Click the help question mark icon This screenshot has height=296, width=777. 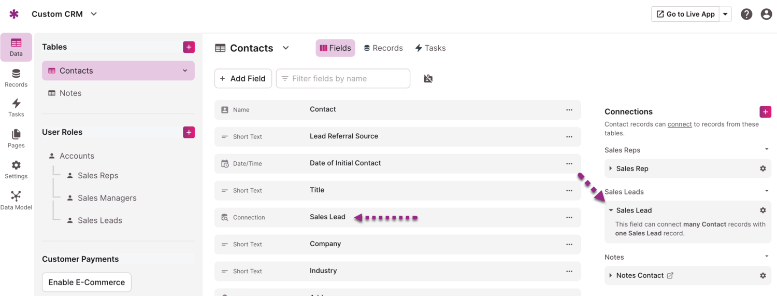coord(746,15)
